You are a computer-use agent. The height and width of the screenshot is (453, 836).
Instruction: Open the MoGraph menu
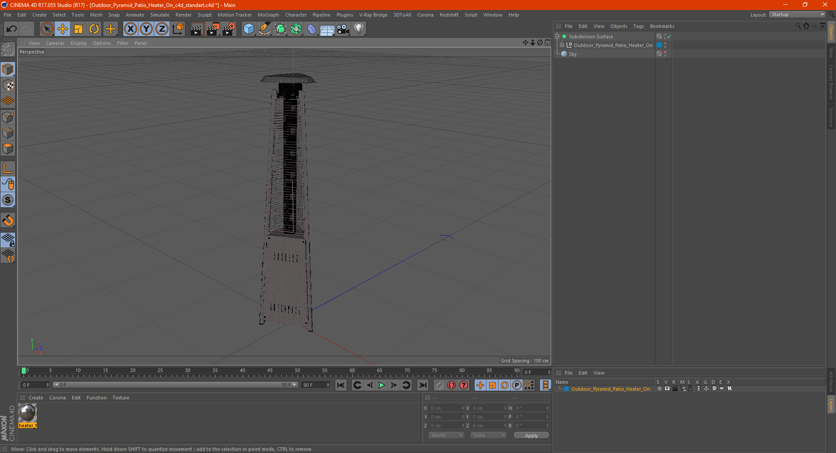(268, 15)
